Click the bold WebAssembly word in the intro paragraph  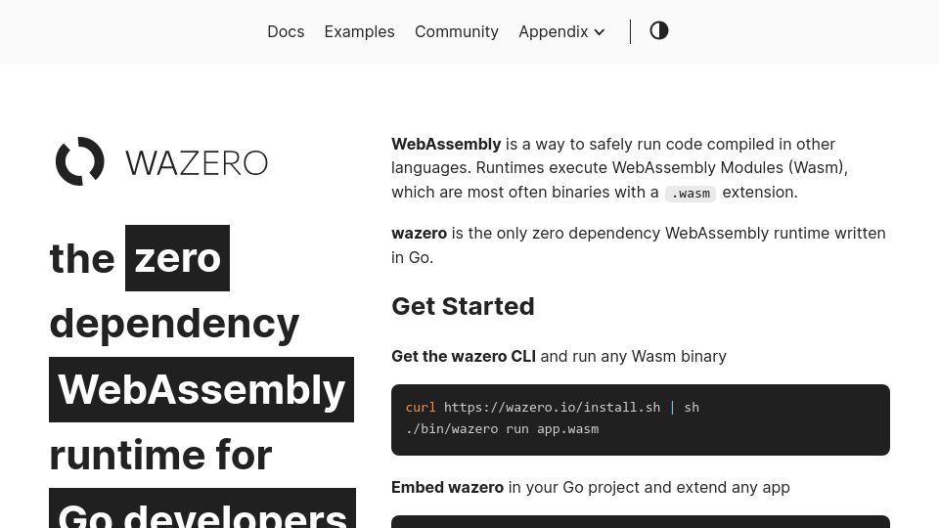446,144
